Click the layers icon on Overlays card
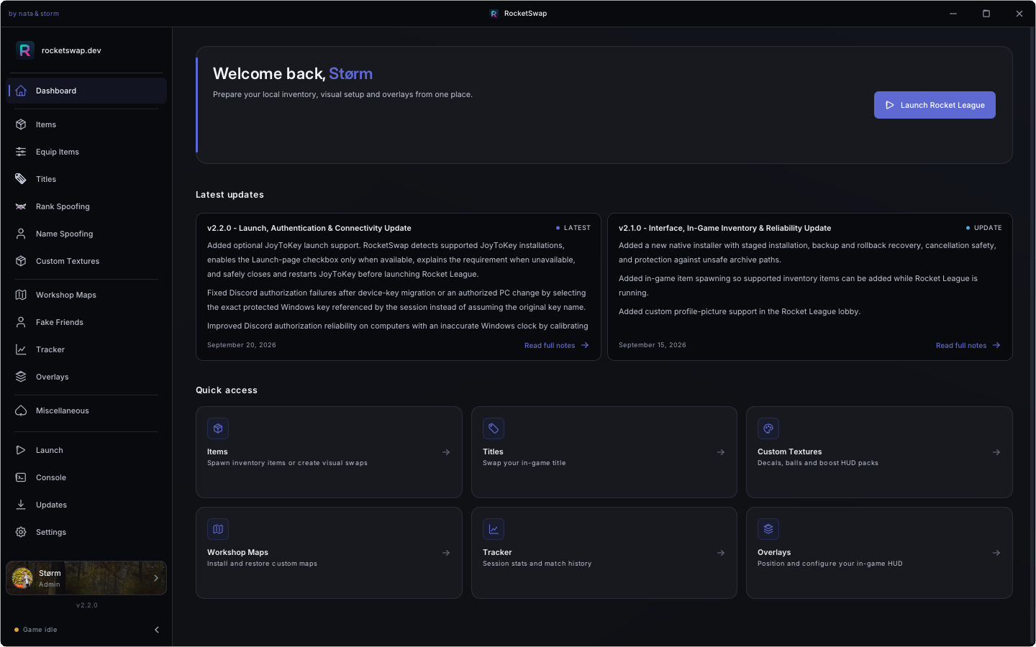 [x=768, y=529]
